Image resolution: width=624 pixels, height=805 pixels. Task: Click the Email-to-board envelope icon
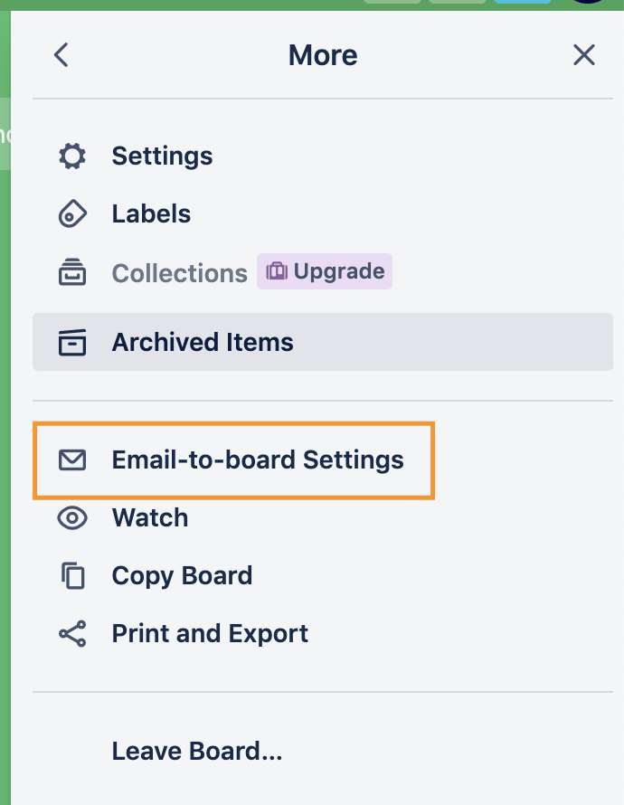pyautogui.click(x=72, y=459)
